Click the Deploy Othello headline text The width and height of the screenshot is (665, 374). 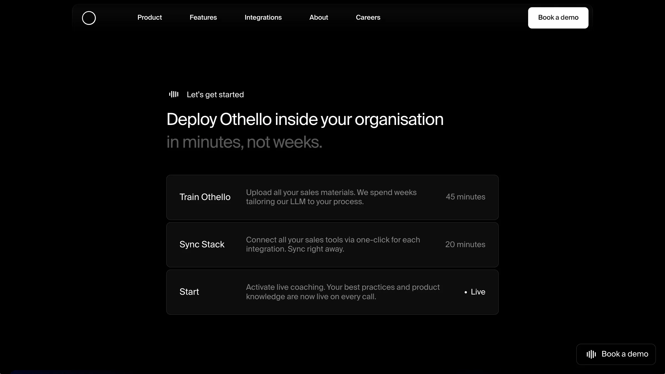pos(305,119)
